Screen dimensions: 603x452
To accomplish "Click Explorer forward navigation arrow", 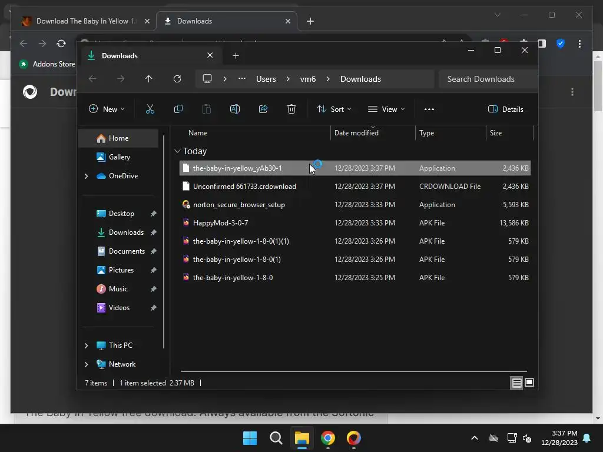I will click(121, 79).
